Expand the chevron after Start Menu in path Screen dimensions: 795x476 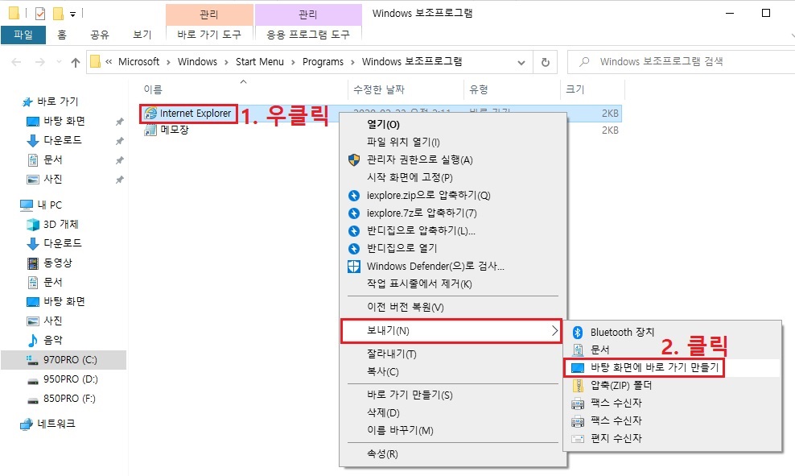[x=293, y=62]
